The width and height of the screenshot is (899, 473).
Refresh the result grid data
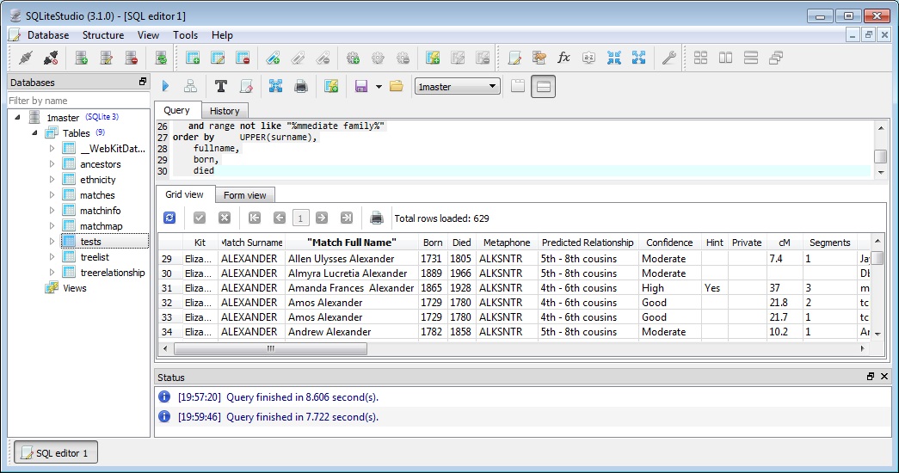[169, 218]
